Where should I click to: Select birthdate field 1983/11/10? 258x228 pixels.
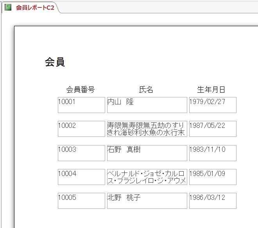(x=213, y=153)
